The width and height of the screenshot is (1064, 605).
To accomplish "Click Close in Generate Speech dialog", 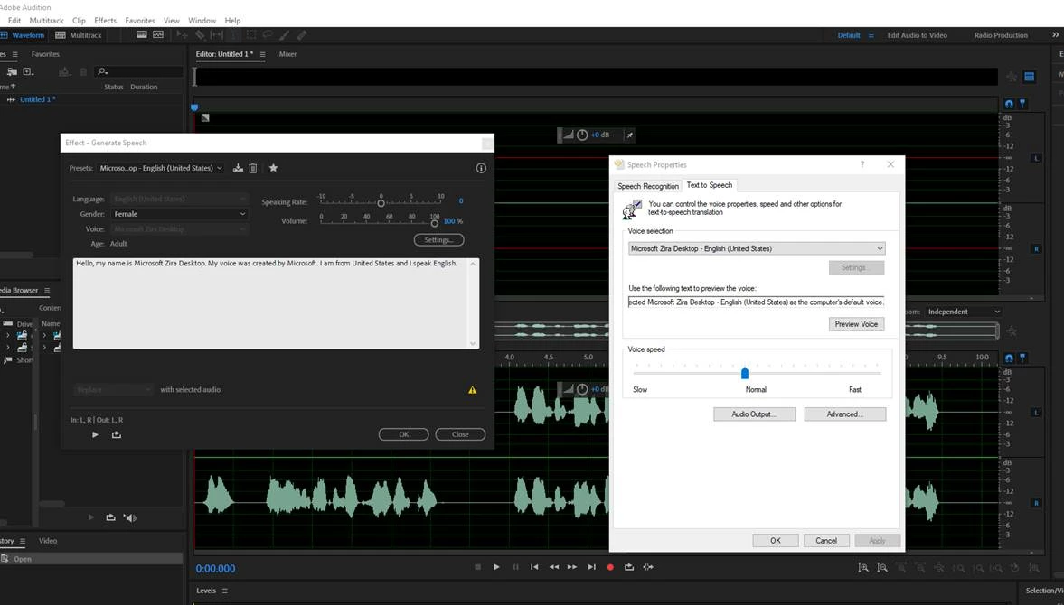I will pyautogui.click(x=460, y=434).
